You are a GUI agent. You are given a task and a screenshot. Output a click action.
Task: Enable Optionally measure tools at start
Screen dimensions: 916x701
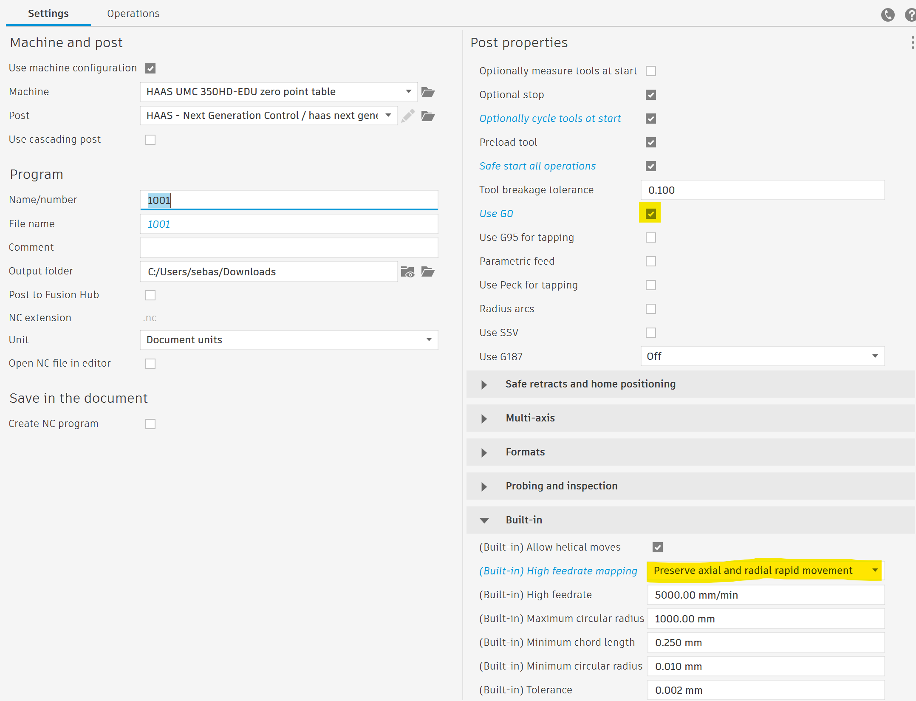click(650, 71)
